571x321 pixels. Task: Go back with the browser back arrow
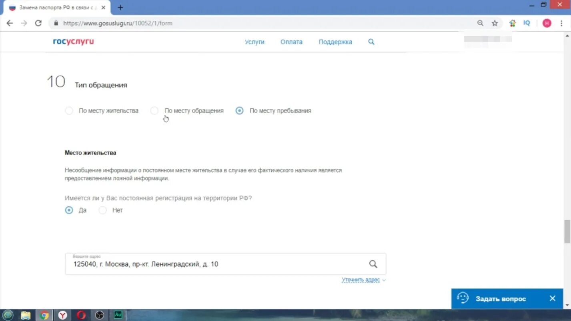point(10,23)
